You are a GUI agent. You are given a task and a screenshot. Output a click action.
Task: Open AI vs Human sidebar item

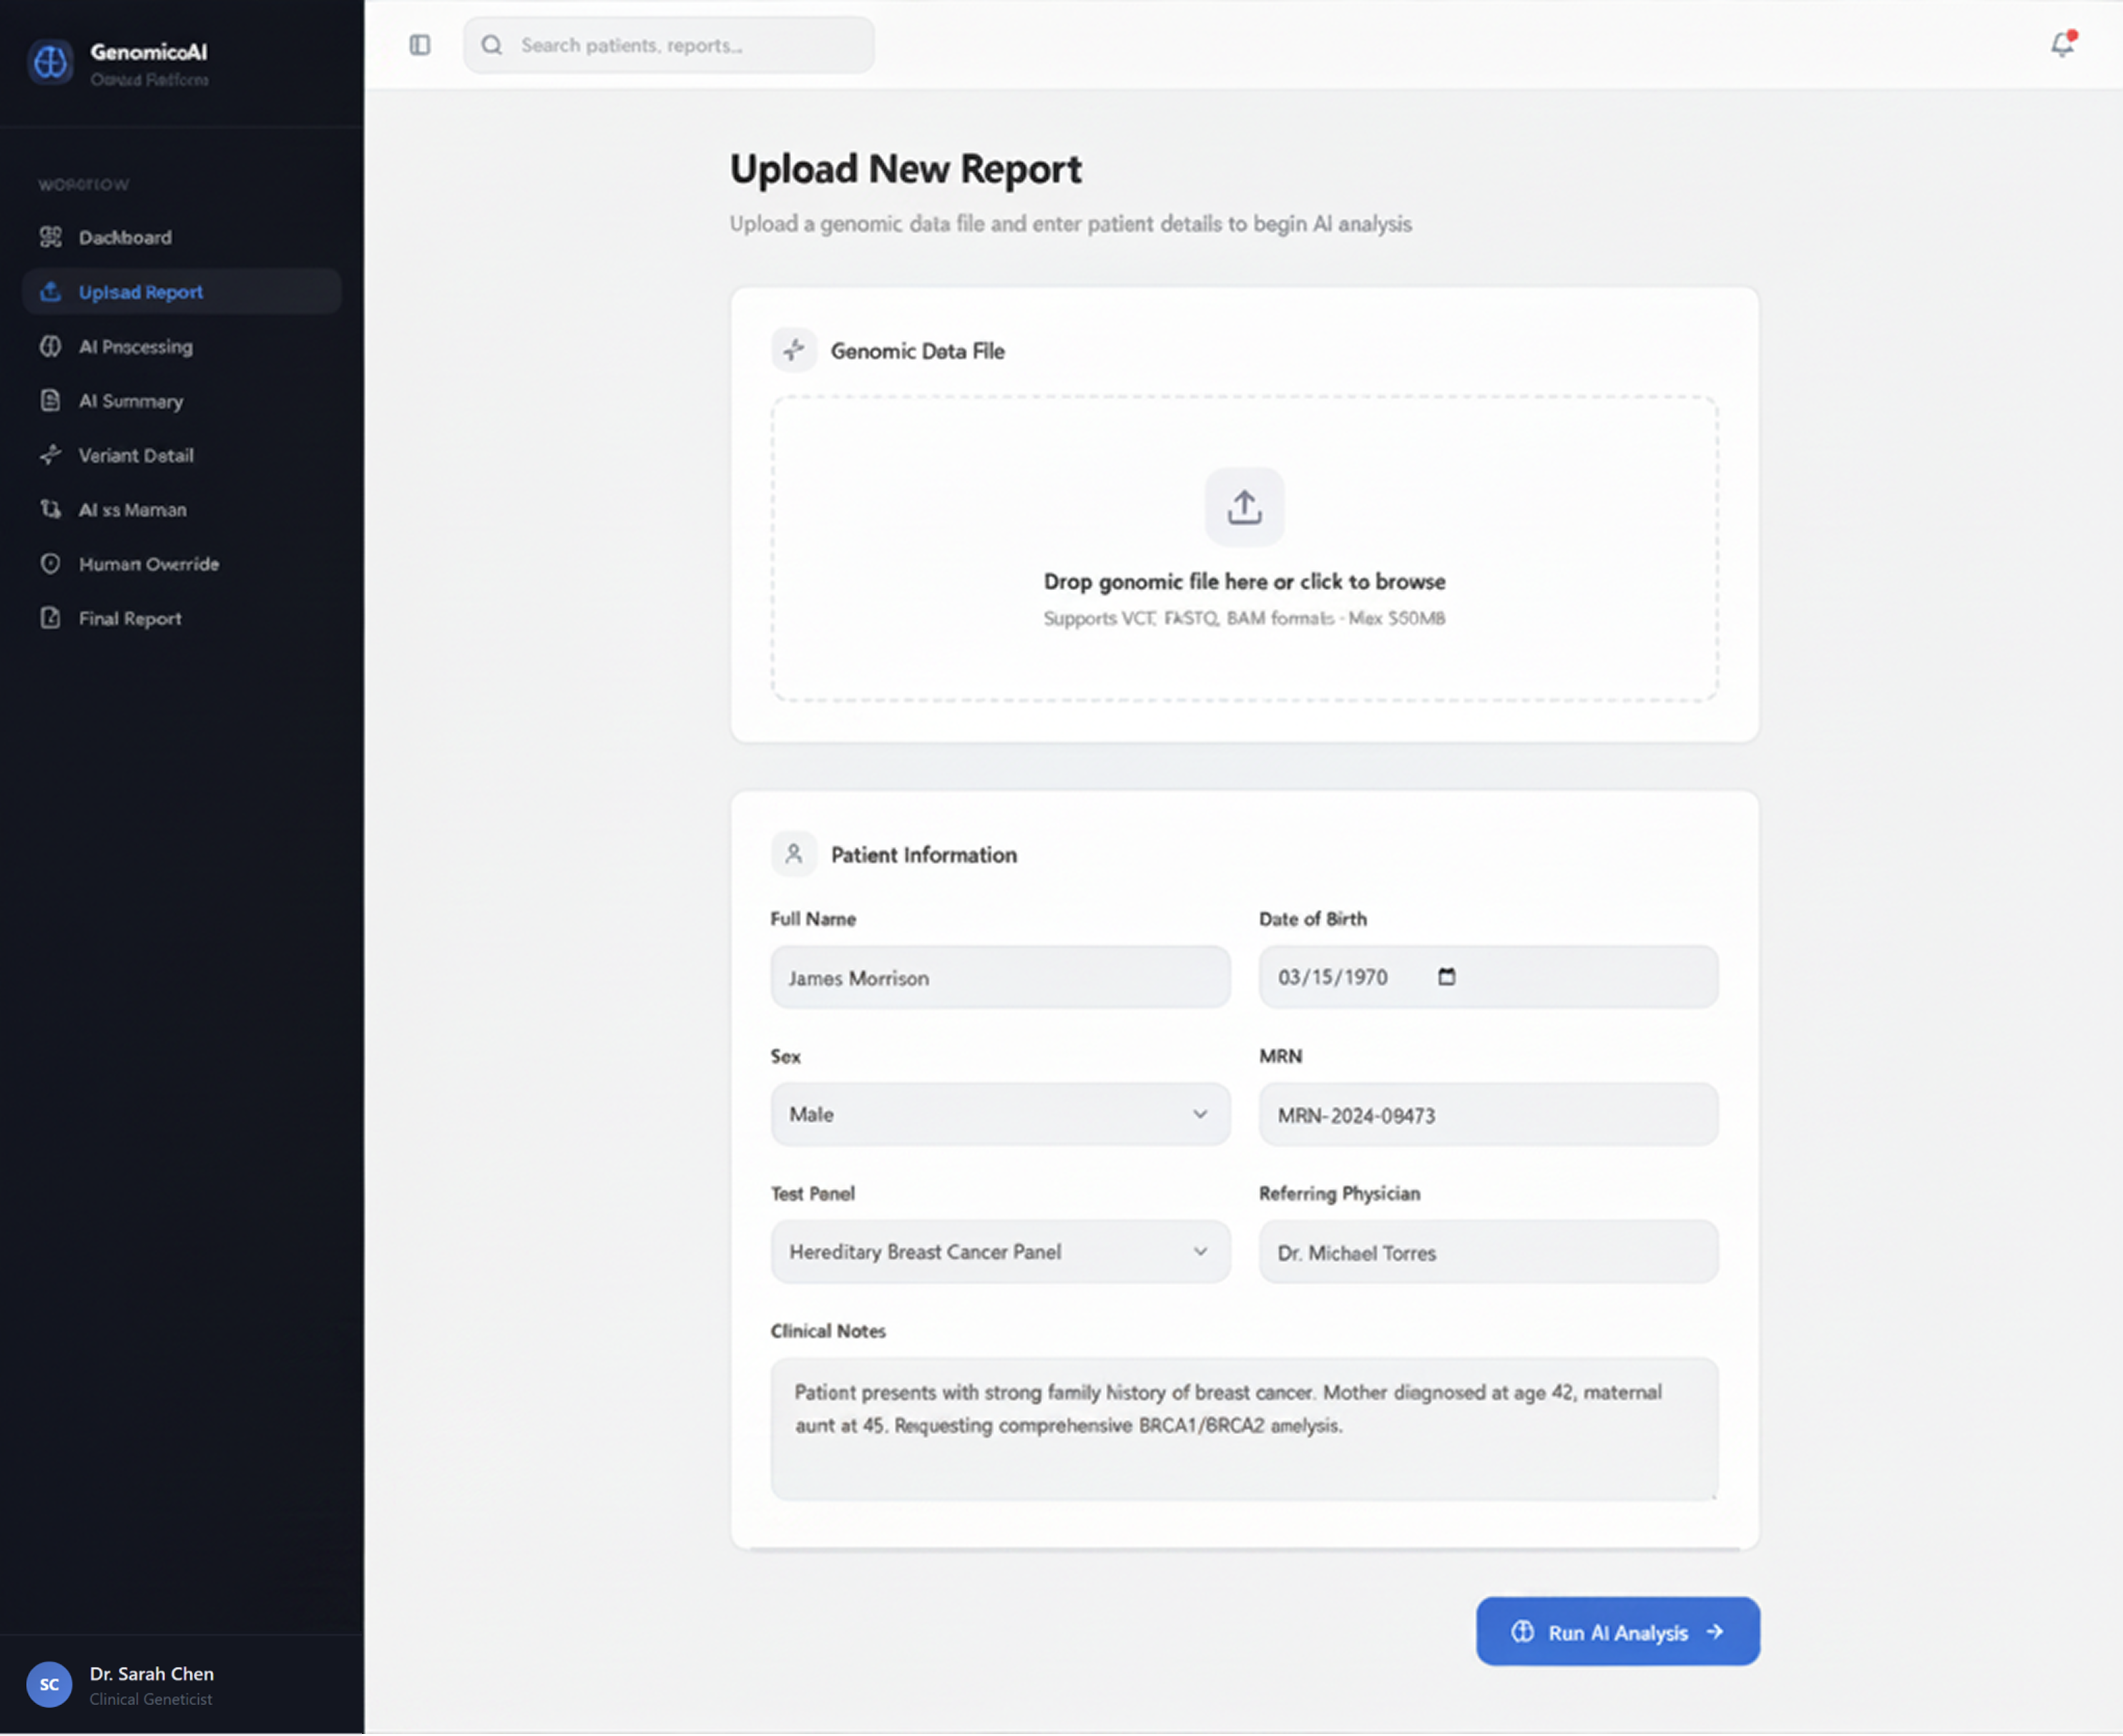point(181,509)
